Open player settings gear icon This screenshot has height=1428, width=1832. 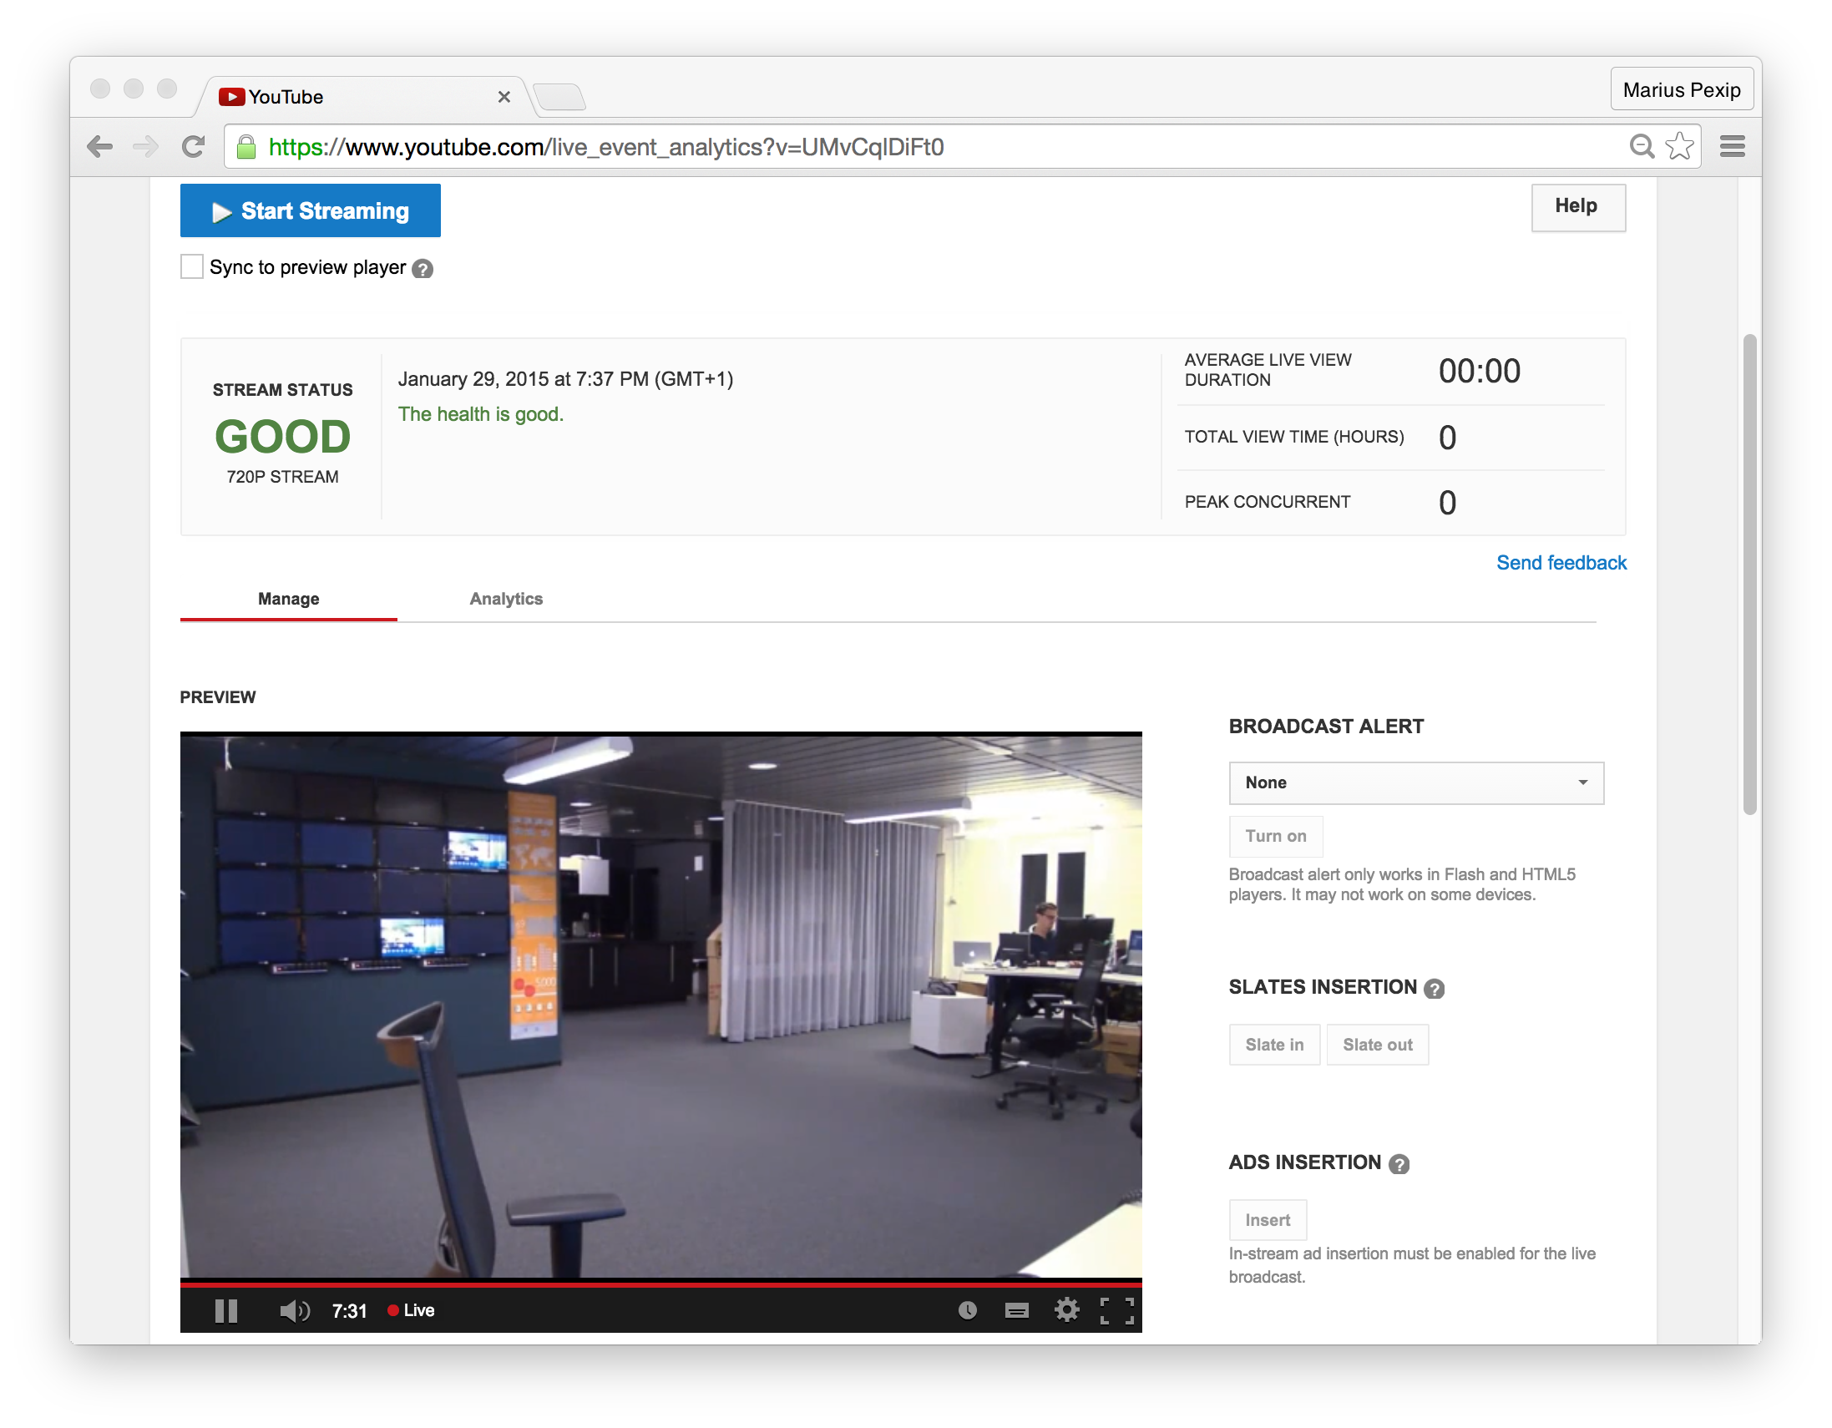click(1066, 1309)
